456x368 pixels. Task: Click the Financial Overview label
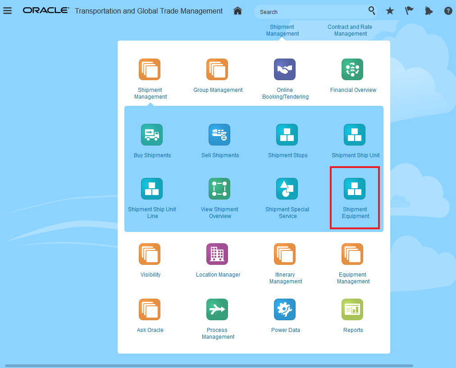point(353,90)
